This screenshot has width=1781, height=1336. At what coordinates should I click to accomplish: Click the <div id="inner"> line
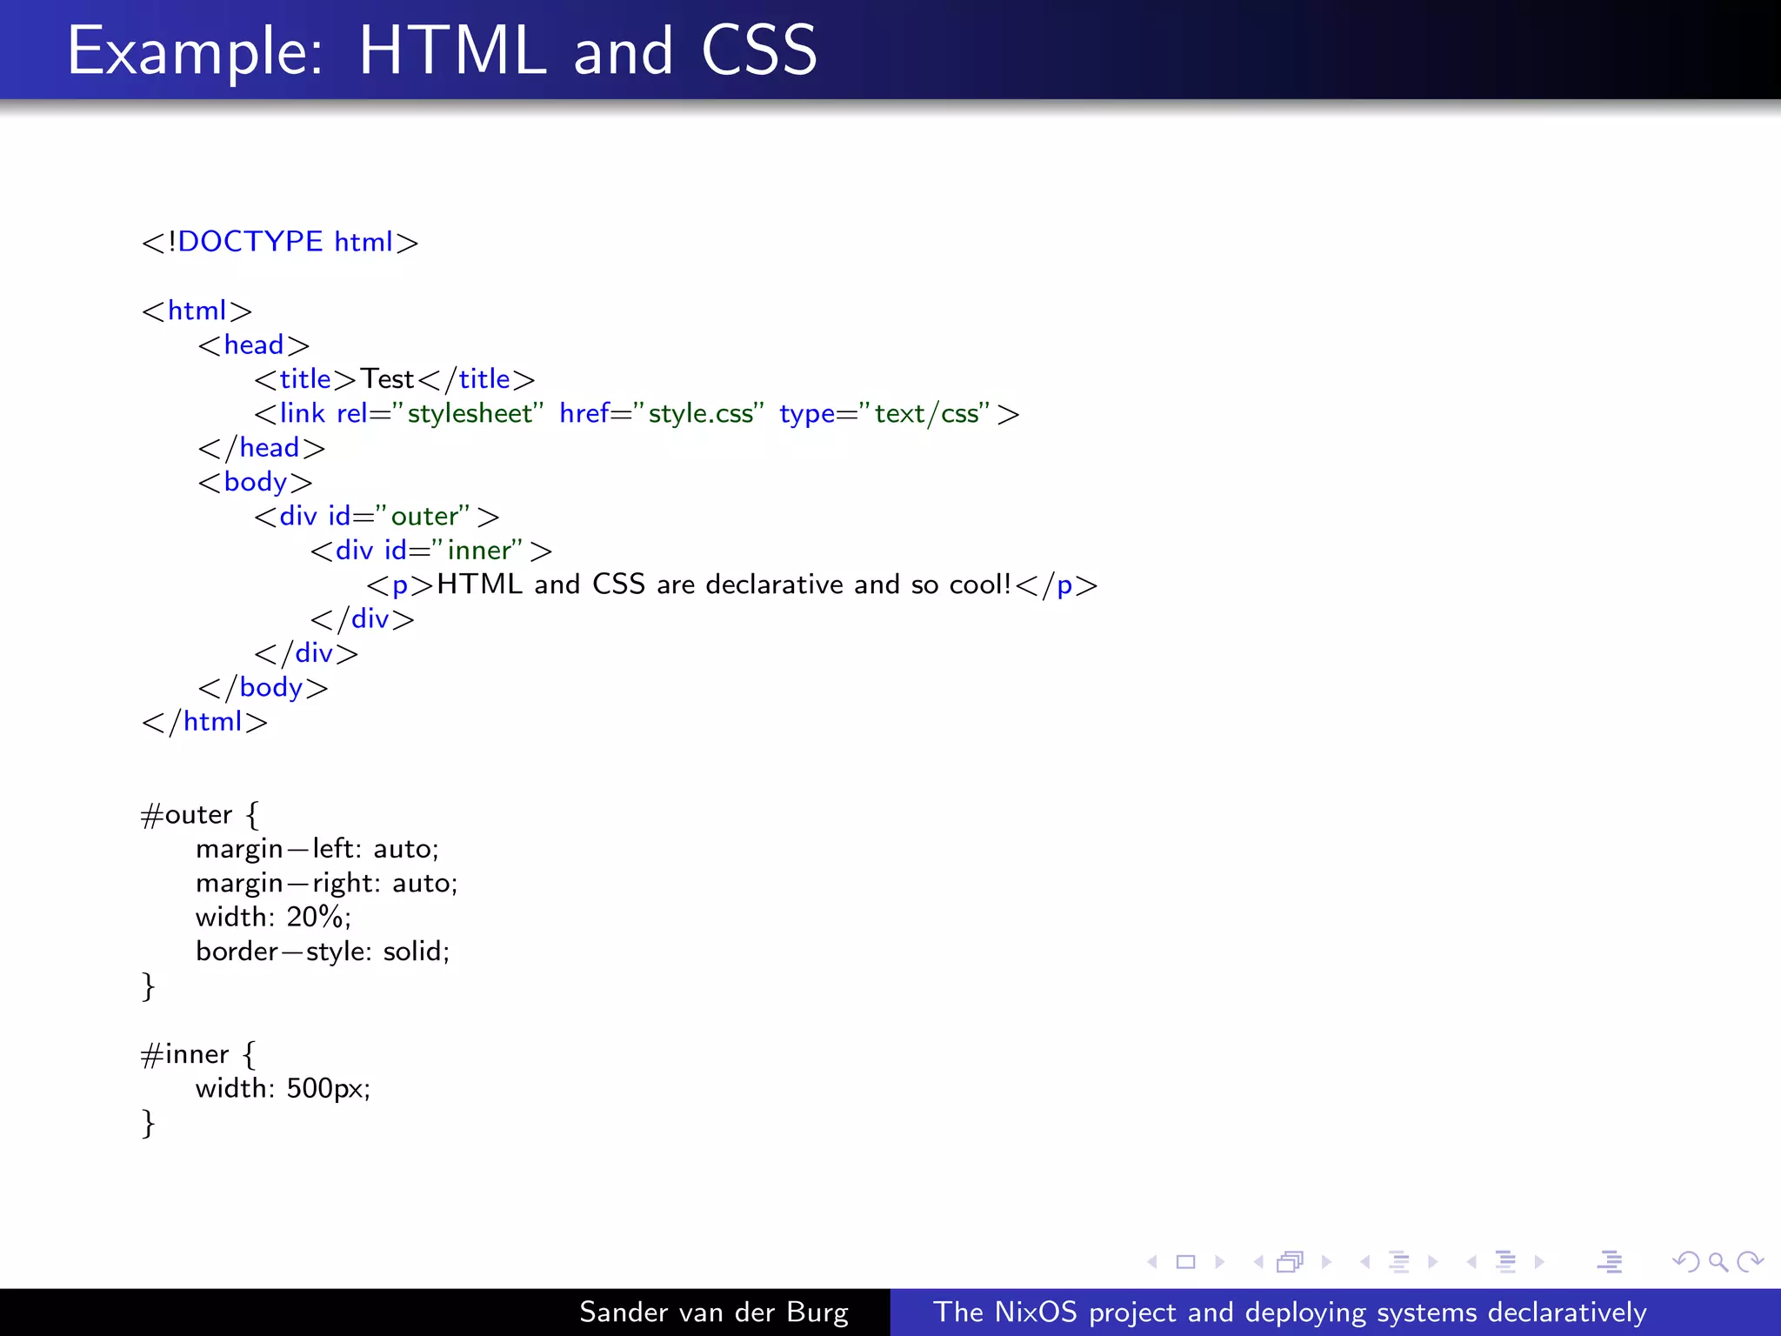click(x=431, y=551)
